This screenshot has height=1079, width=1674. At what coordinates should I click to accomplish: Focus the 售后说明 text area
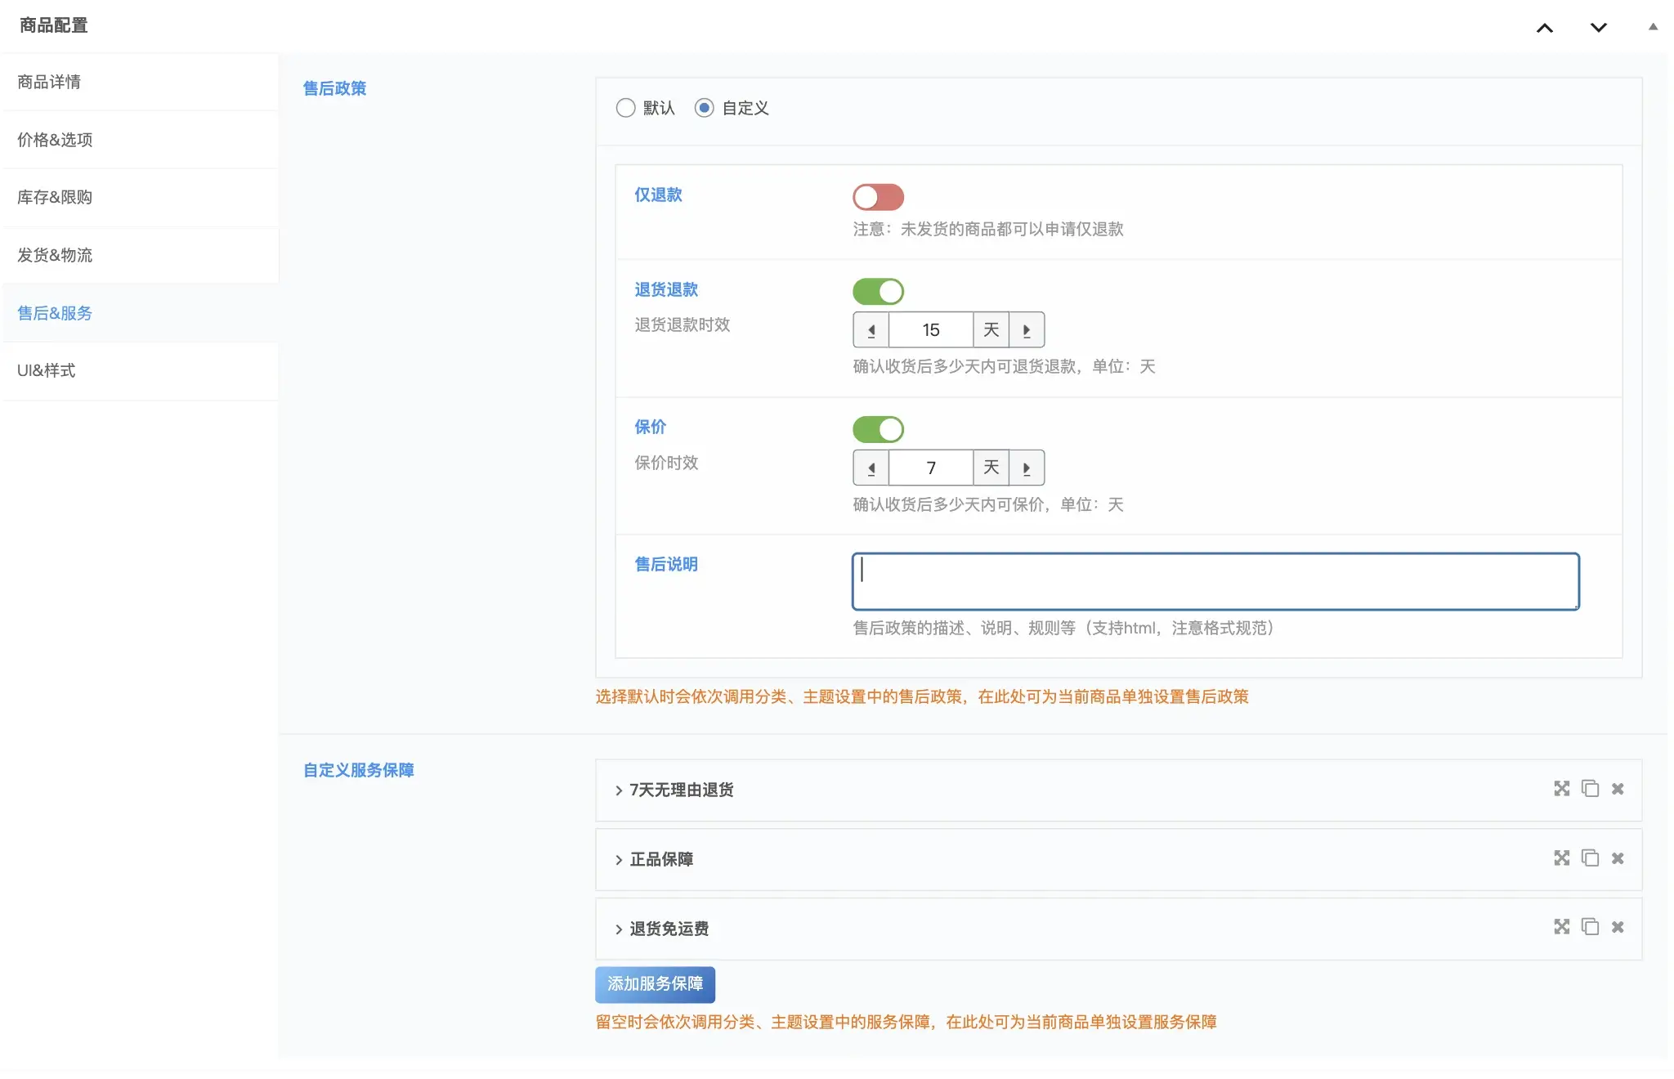[x=1215, y=581]
